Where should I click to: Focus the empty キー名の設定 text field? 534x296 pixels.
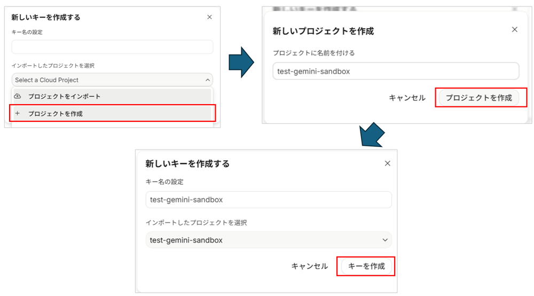click(112, 47)
